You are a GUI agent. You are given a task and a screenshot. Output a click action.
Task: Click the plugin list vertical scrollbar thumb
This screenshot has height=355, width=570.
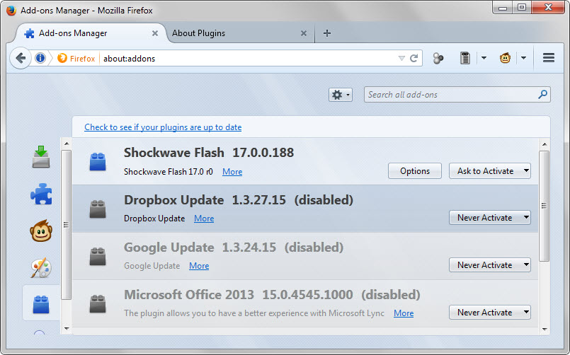[x=545, y=206]
